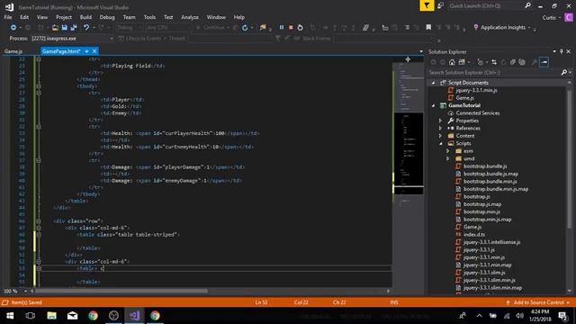Viewport: 576px width, 324px height.
Task: Open Windows Start menu
Action: coord(10,316)
